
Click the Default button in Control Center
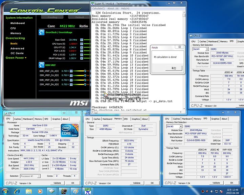80,17
